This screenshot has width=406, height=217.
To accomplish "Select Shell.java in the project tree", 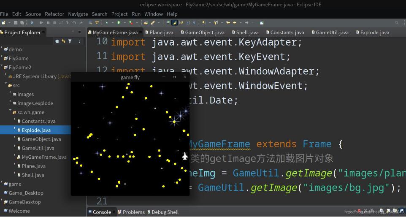I will pos(33,175).
